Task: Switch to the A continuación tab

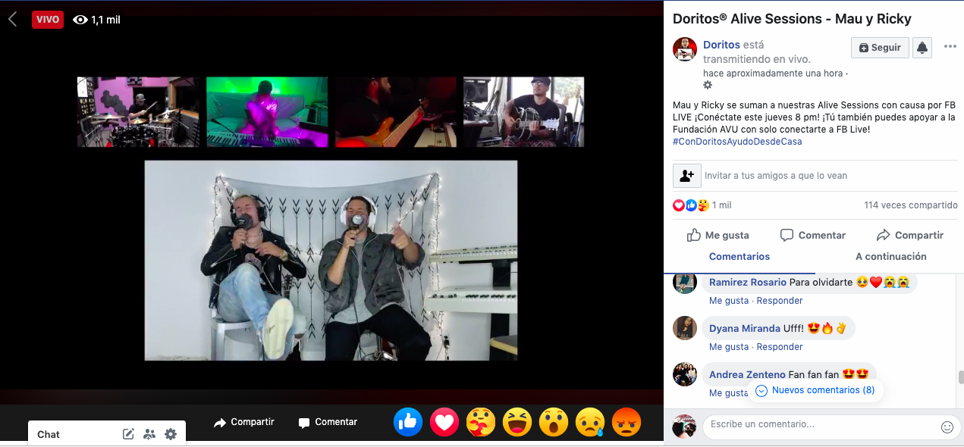Action: pyautogui.click(x=890, y=256)
